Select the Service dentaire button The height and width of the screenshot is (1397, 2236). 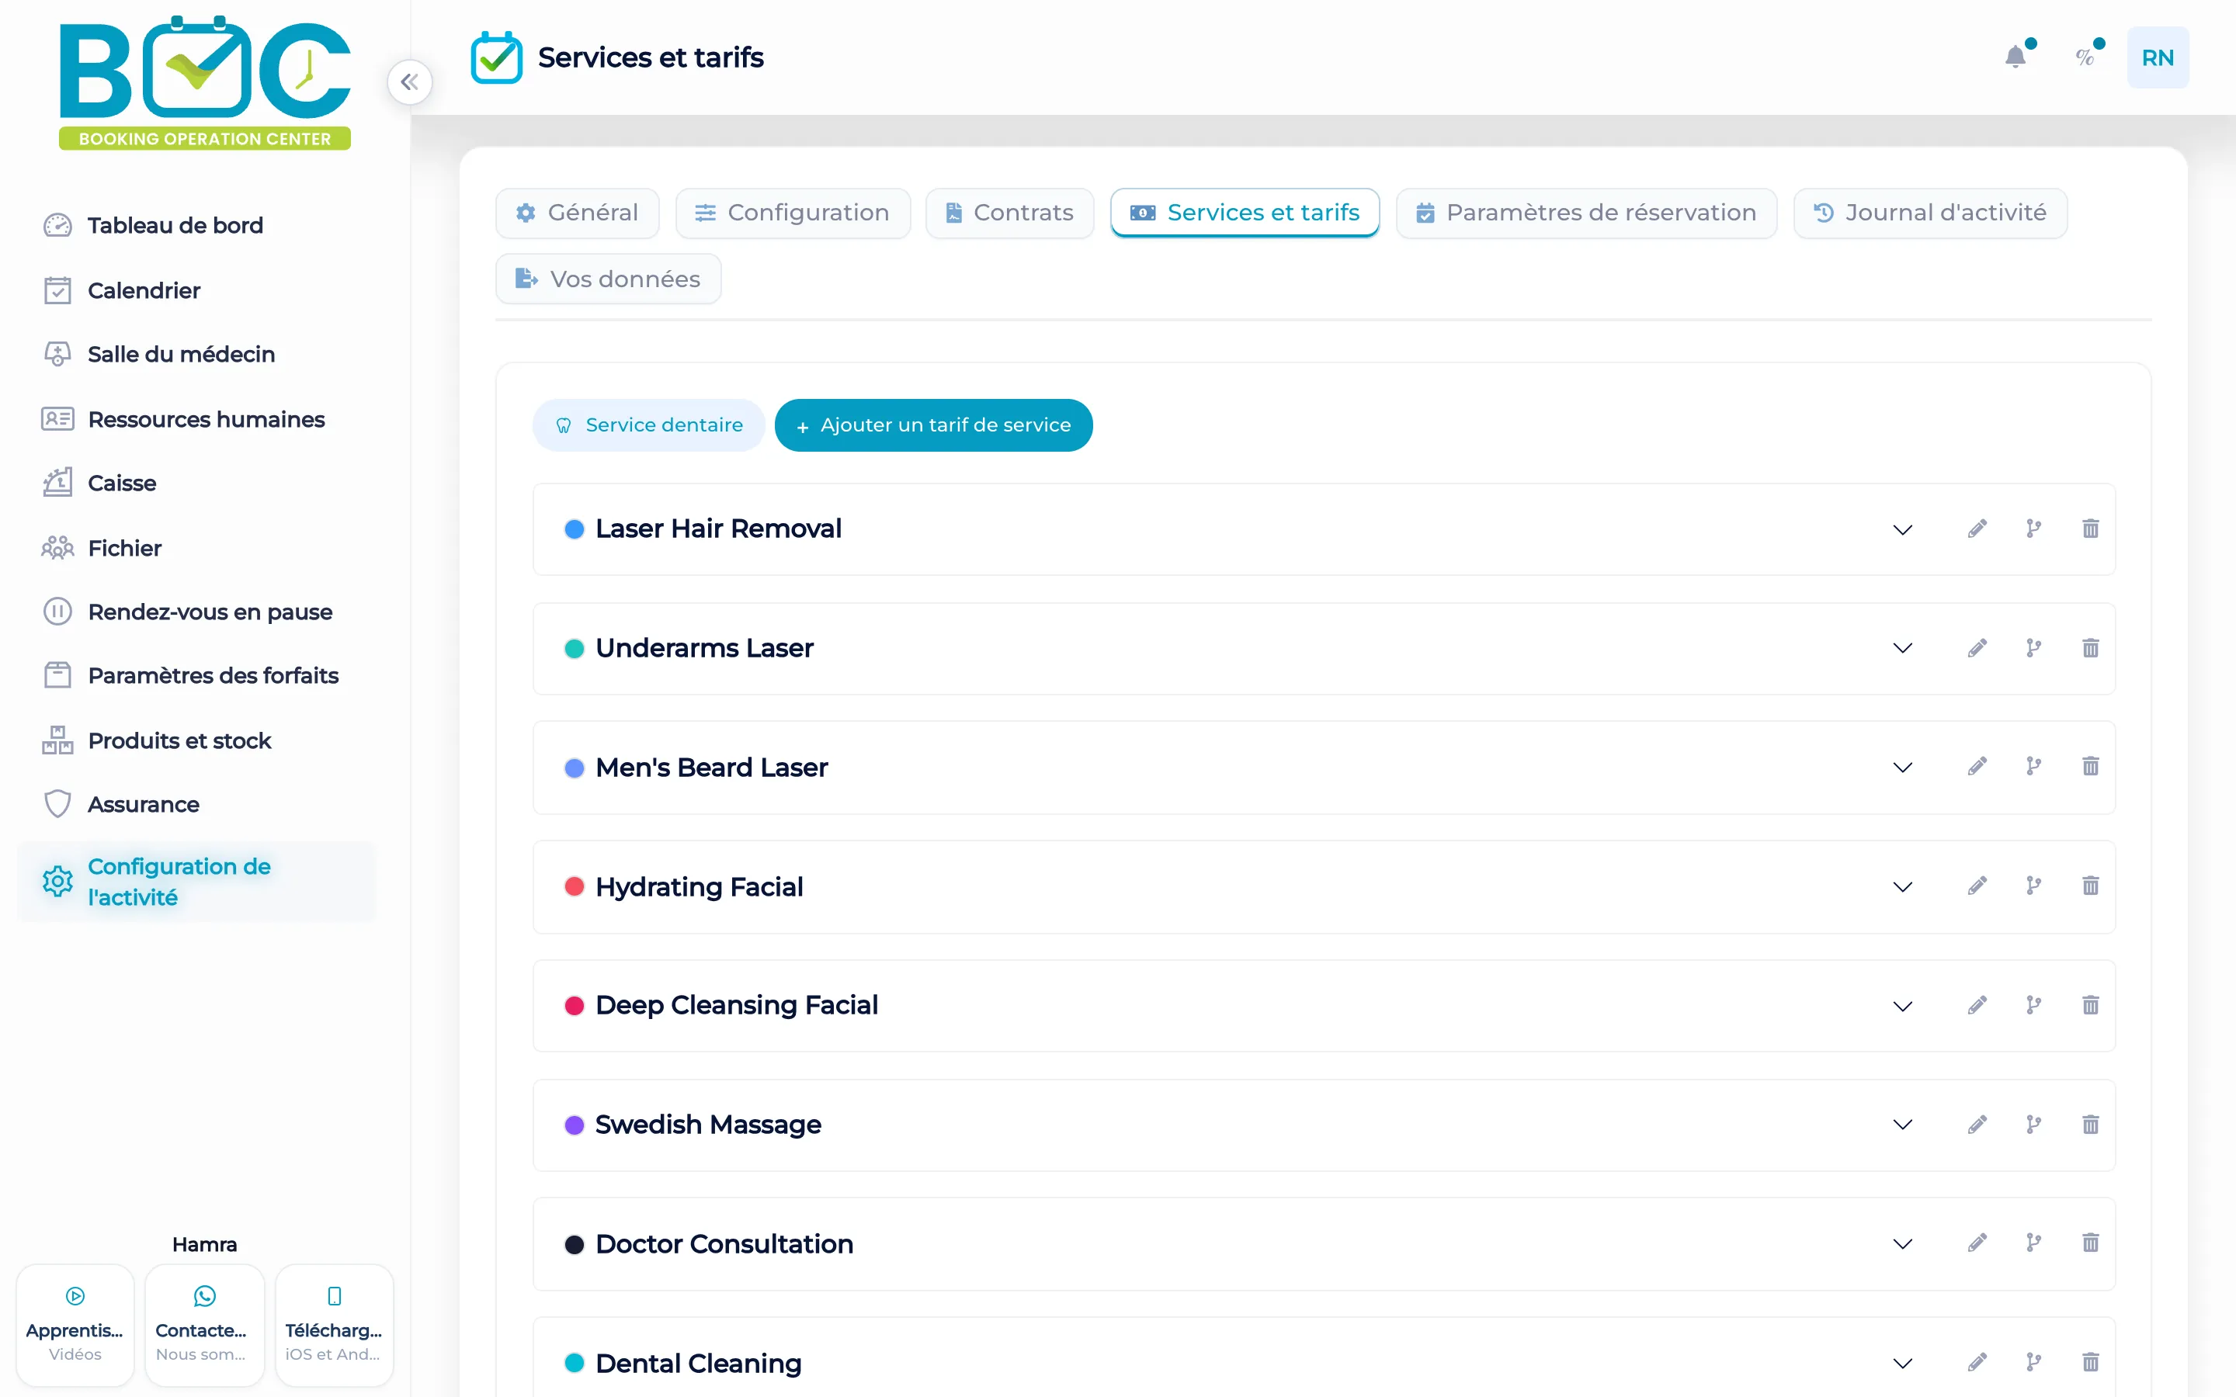point(648,425)
